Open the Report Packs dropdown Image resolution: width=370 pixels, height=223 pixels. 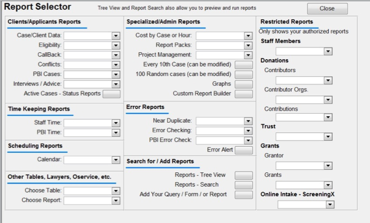tap(248, 45)
